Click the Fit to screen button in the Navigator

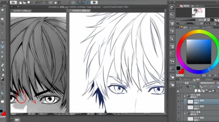point(212,20)
